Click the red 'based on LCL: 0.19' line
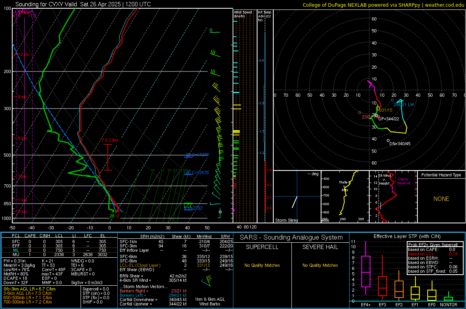Image resolution: width=466 pixels, height=309 pixels. (x=433, y=254)
